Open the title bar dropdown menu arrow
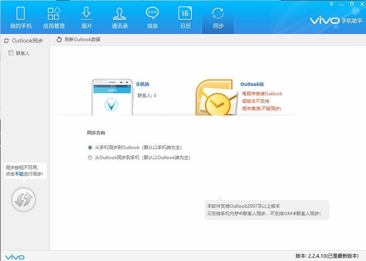The image size is (366, 261). tap(331, 4)
